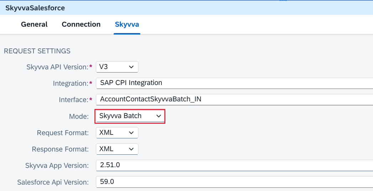
Task: Click the Integration label
Action: pos(71,83)
